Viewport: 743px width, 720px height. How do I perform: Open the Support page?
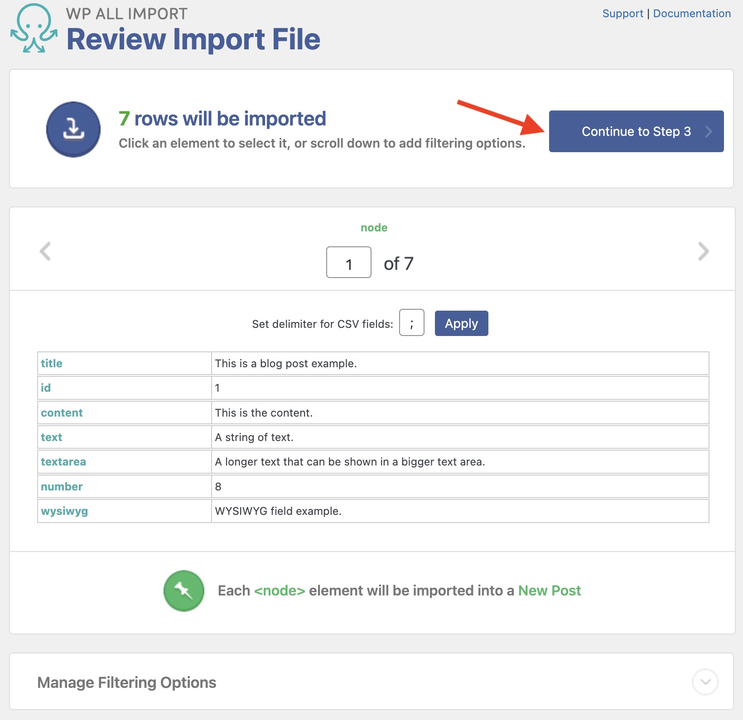click(x=623, y=13)
